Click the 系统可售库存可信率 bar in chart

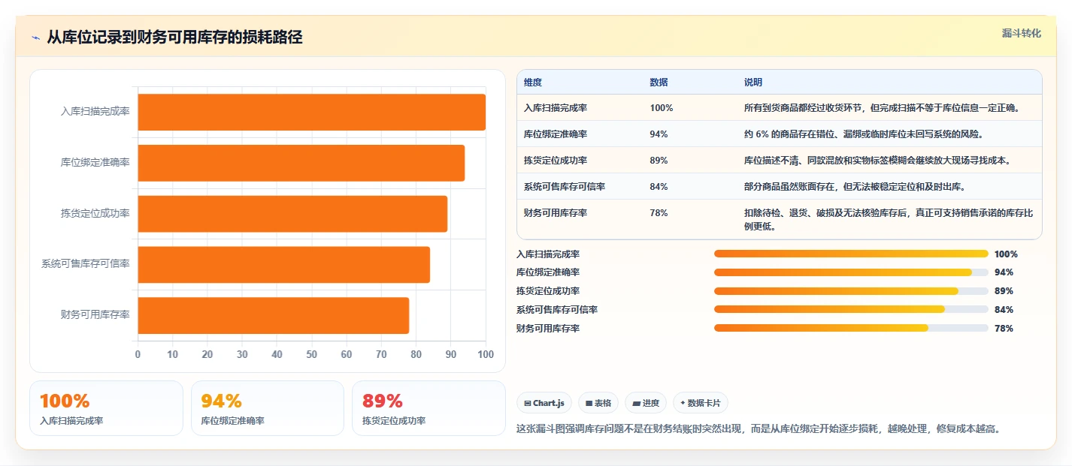click(283, 264)
